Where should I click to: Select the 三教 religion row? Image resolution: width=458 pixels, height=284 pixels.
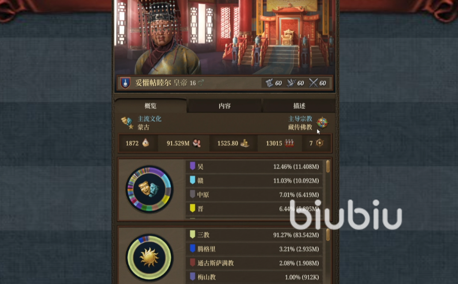click(x=254, y=234)
